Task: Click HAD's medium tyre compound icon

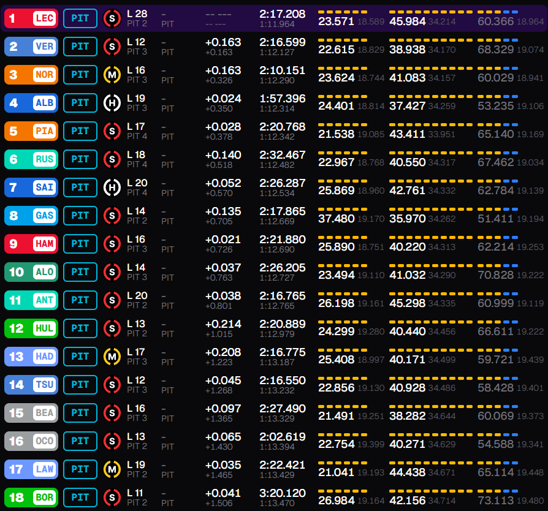Action: pyautogui.click(x=112, y=357)
